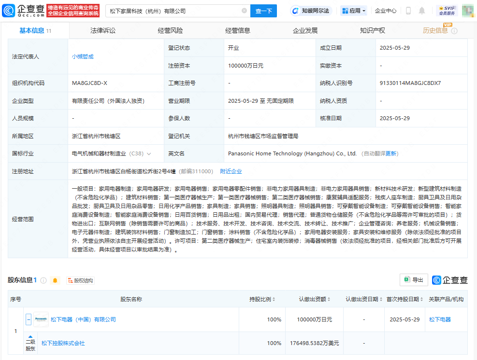Click the shareholder alert bell icon

[55, 280]
